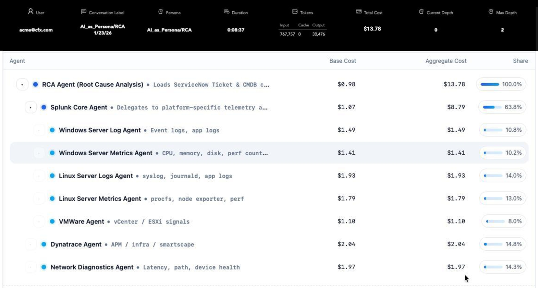Click the Max Depth icon
This screenshot has height=288, width=538.
coord(491,12)
